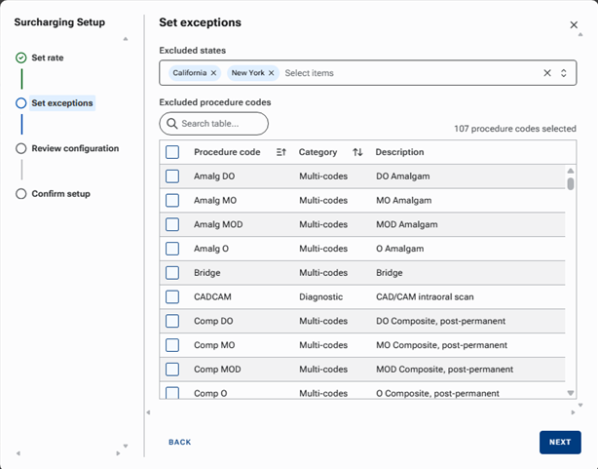
Task: Click the sidebar scroll down arrow
Action: (126, 446)
